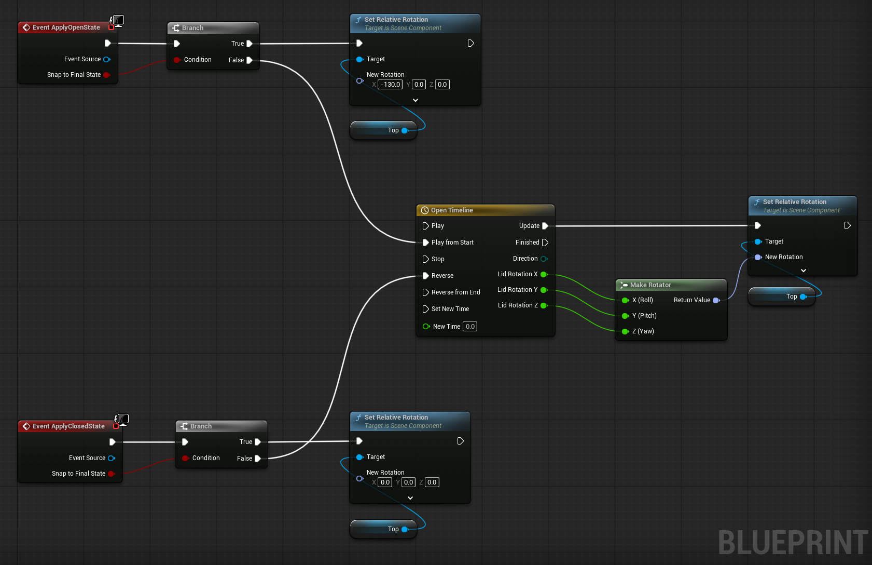Edit the New Rotation X value of -130.0

[x=390, y=84]
